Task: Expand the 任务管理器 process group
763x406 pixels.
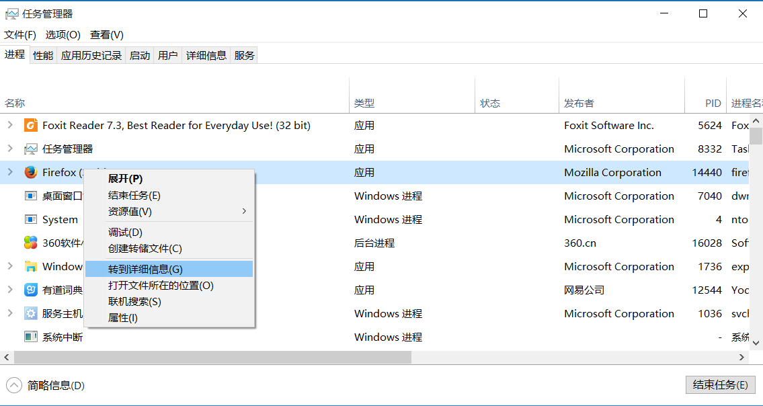Action: click(9, 149)
